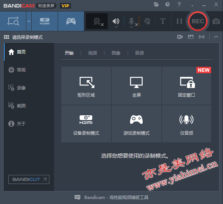Capture a screenshot with the camera icon
This screenshot has width=223, height=204.
click(216, 21)
